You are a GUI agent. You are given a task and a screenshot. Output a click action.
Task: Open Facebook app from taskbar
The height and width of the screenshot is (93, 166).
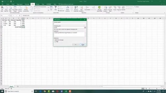click(x=61, y=91)
